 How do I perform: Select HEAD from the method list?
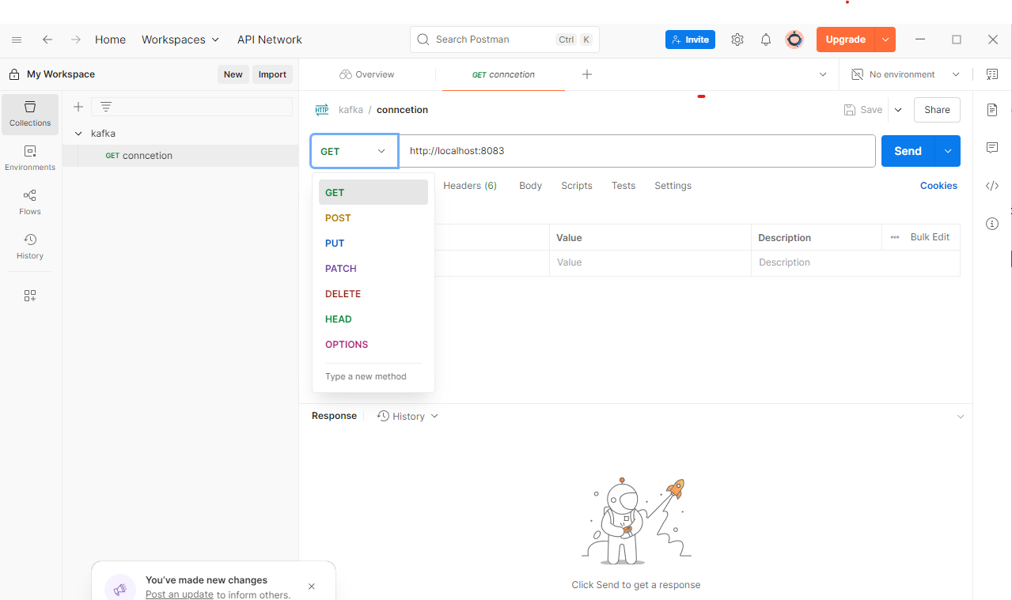click(x=373, y=319)
